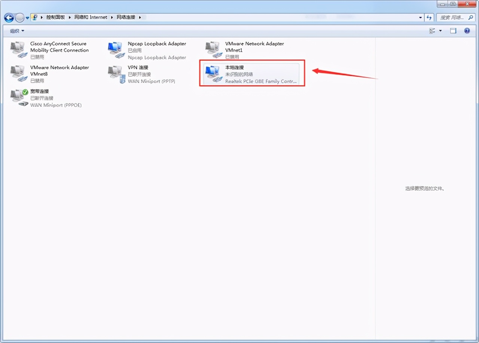The height and width of the screenshot is (343, 479).
Task: Open the views dropdown arrow
Action: tap(440, 31)
